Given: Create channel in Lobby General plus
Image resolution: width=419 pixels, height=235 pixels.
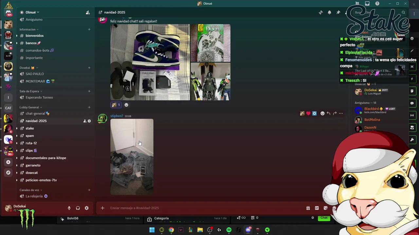Looking at the screenshot, I should click(89, 107).
